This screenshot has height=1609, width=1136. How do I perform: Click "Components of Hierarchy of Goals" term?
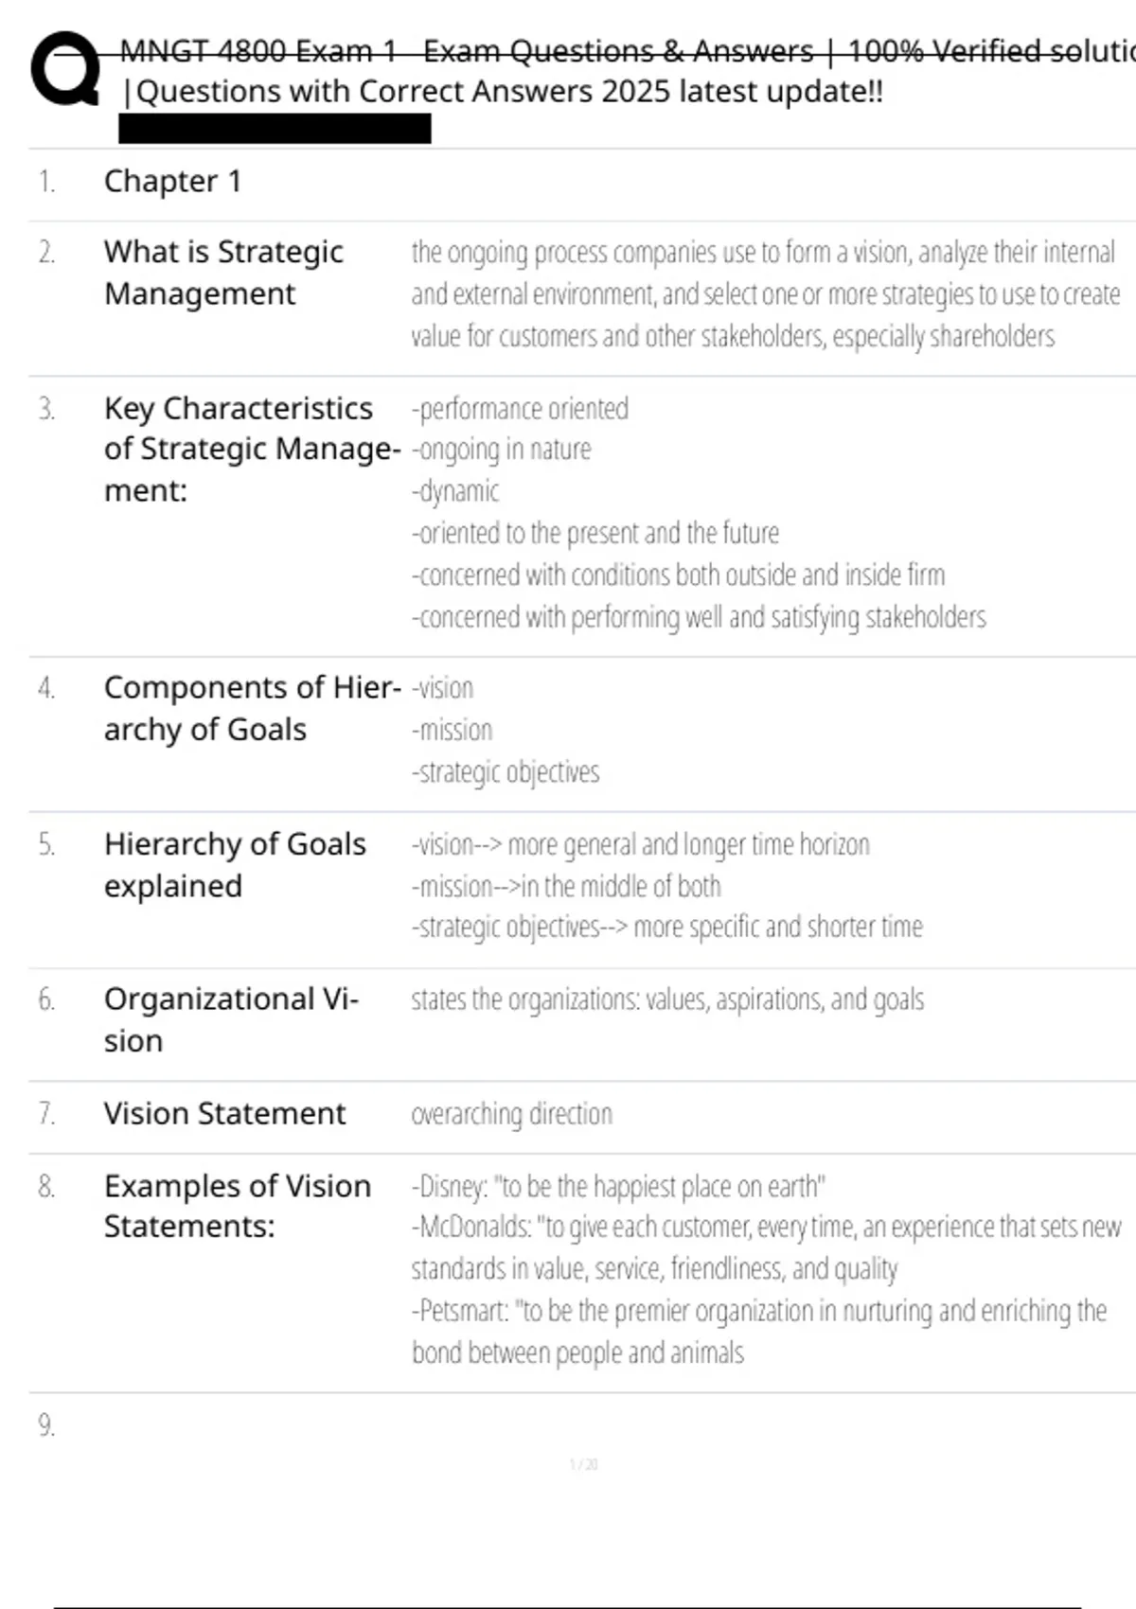pyautogui.click(x=251, y=708)
